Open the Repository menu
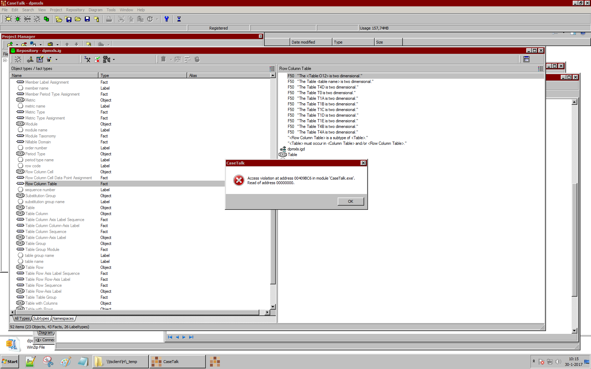This screenshot has width=591, height=369. [75, 10]
